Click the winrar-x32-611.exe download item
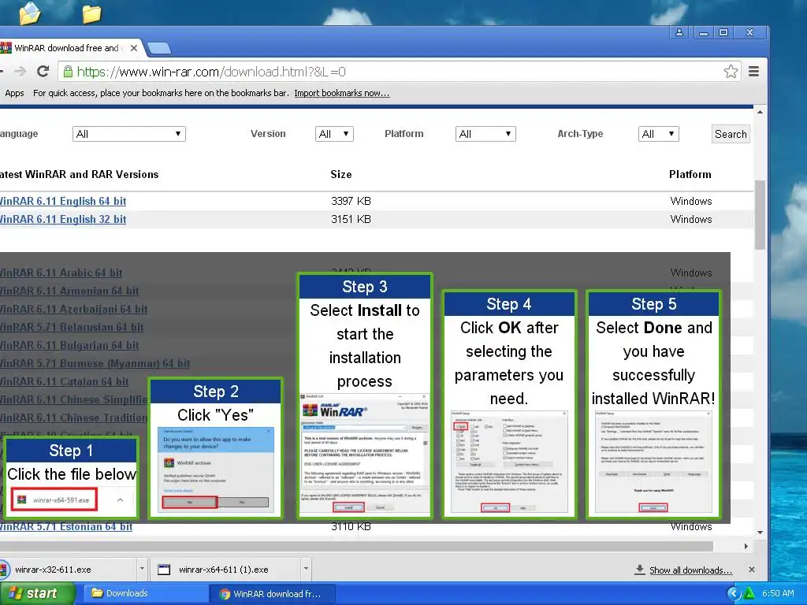 coord(67,570)
